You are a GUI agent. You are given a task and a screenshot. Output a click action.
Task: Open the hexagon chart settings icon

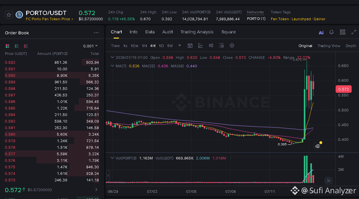(232, 45)
